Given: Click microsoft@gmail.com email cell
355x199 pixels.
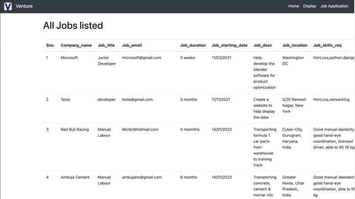Looking at the screenshot, I should pos(142,58).
